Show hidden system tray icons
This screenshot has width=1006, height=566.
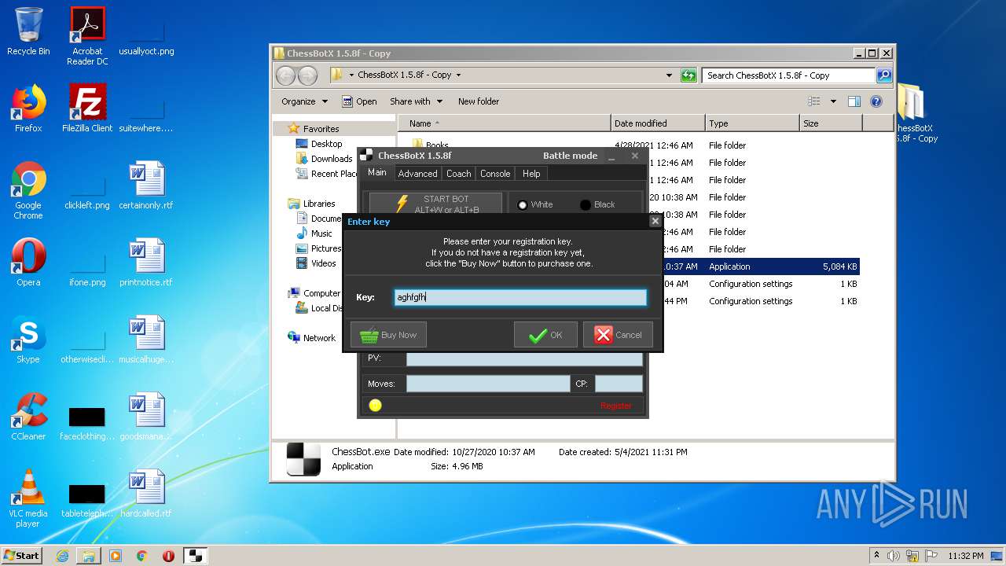(x=876, y=555)
